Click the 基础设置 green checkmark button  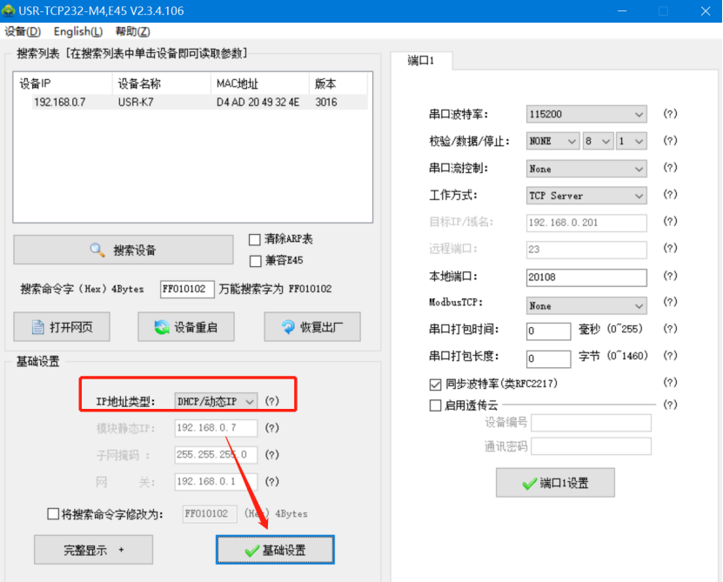pyautogui.click(x=275, y=550)
